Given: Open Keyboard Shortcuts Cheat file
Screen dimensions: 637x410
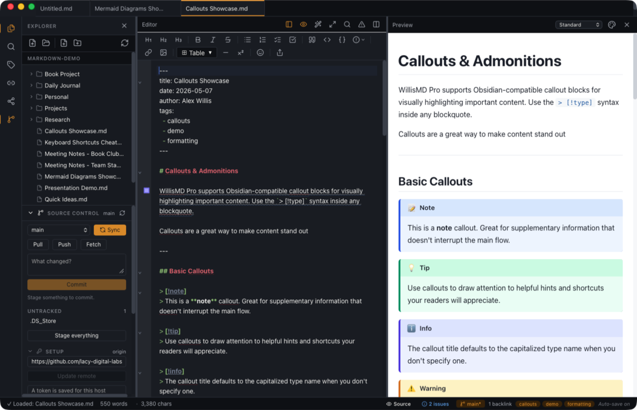Looking at the screenshot, I should (x=83, y=142).
